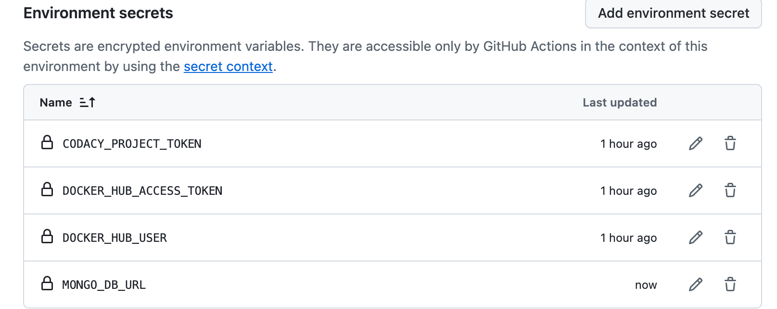Edit the DOCKER_HUB_ACCESS_TOKEN secret
The image size is (777, 309).
[x=696, y=190]
